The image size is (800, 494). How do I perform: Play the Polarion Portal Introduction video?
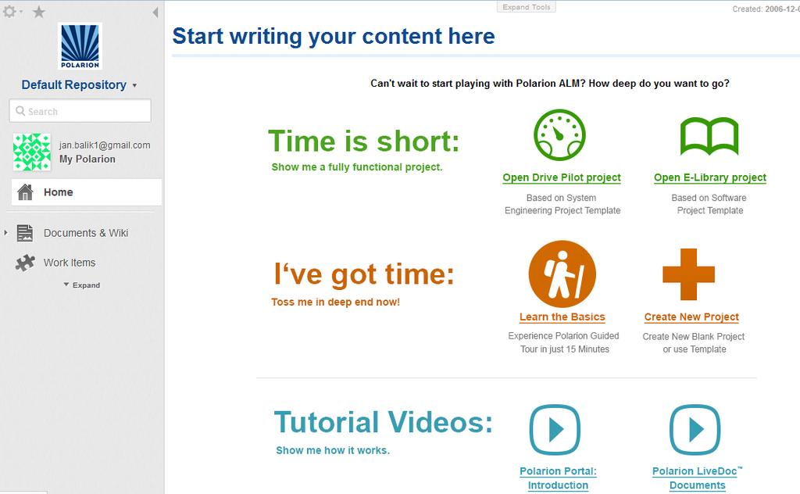tap(555, 430)
